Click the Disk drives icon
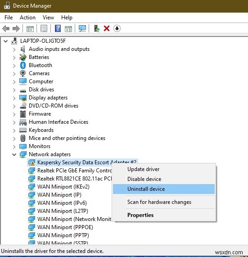The image size is (248, 257). [x=23, y=90]
